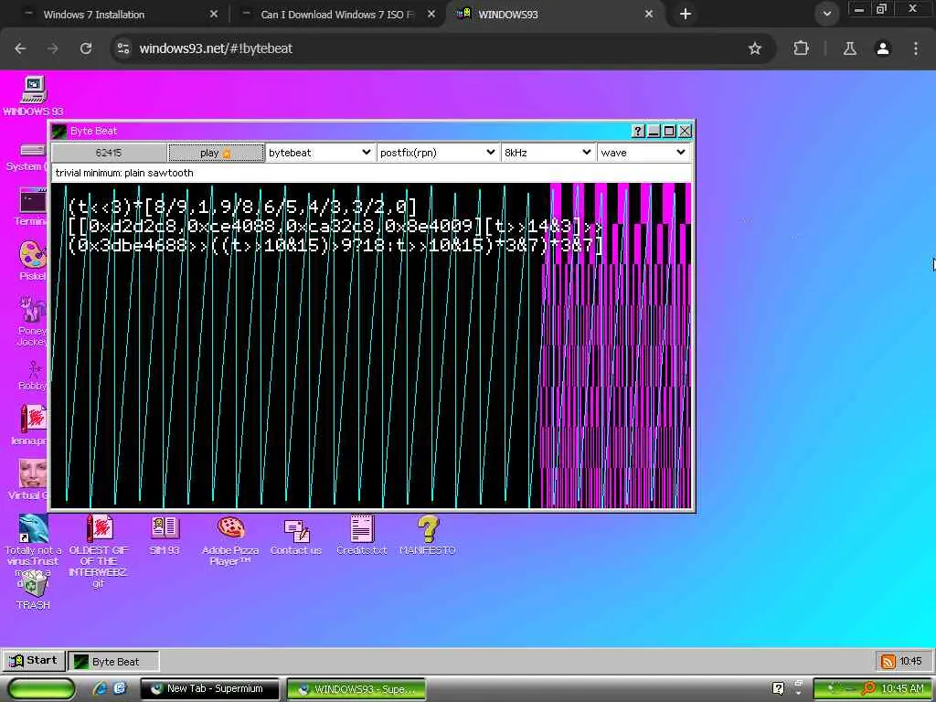Expand the wave visualization dropdown

pyautogui.click(x=643, y=153)
